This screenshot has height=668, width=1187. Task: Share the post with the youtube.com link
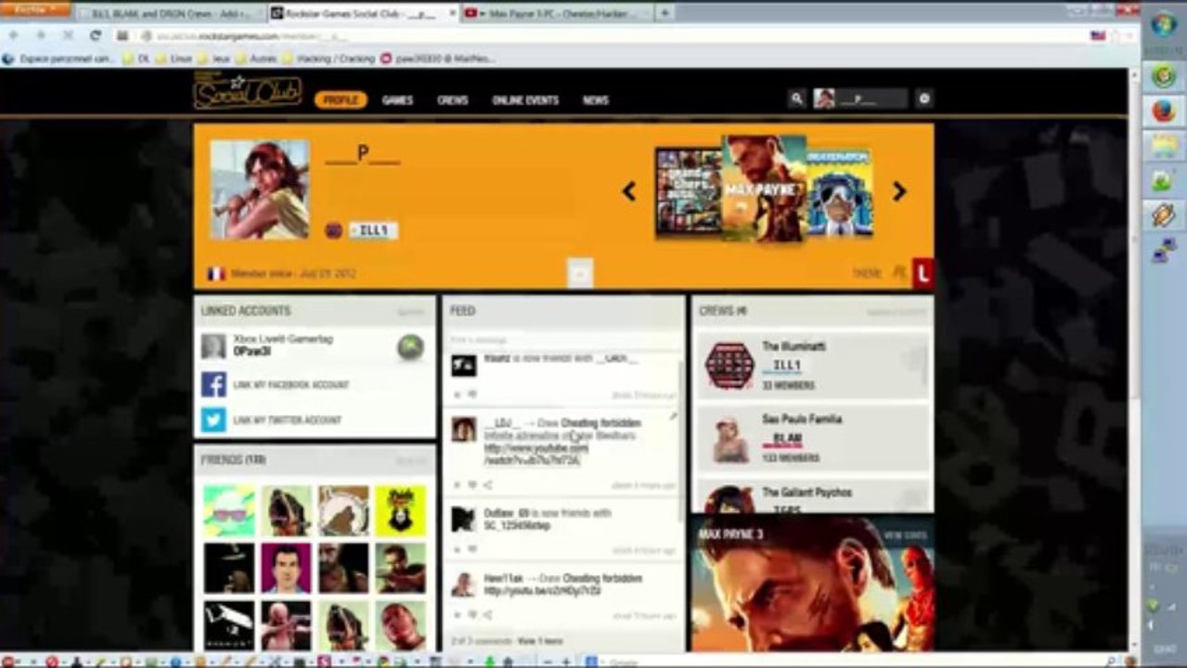(x=488, y=484)
